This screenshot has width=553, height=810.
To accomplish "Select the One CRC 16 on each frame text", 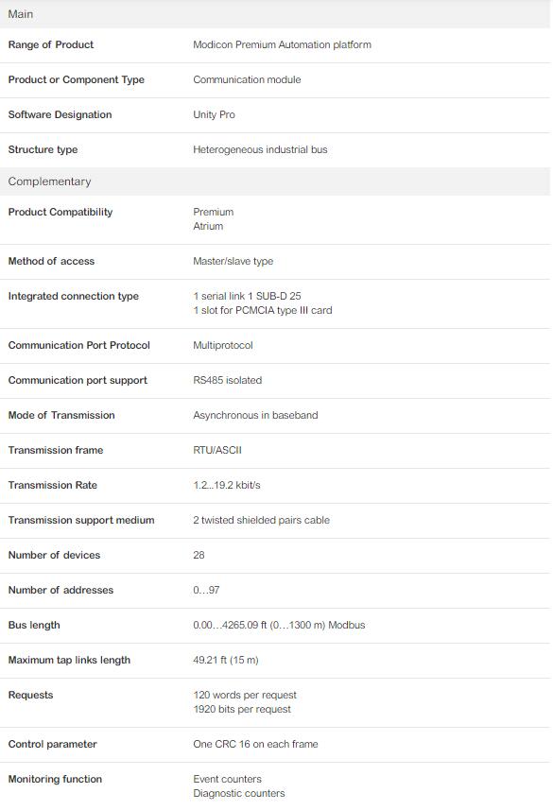I will point(255,745).
